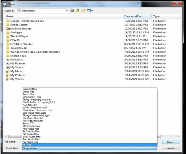
Task: Select the Google Talk Received Files folder
Action: pyautogui.click(x=27, y=21)
